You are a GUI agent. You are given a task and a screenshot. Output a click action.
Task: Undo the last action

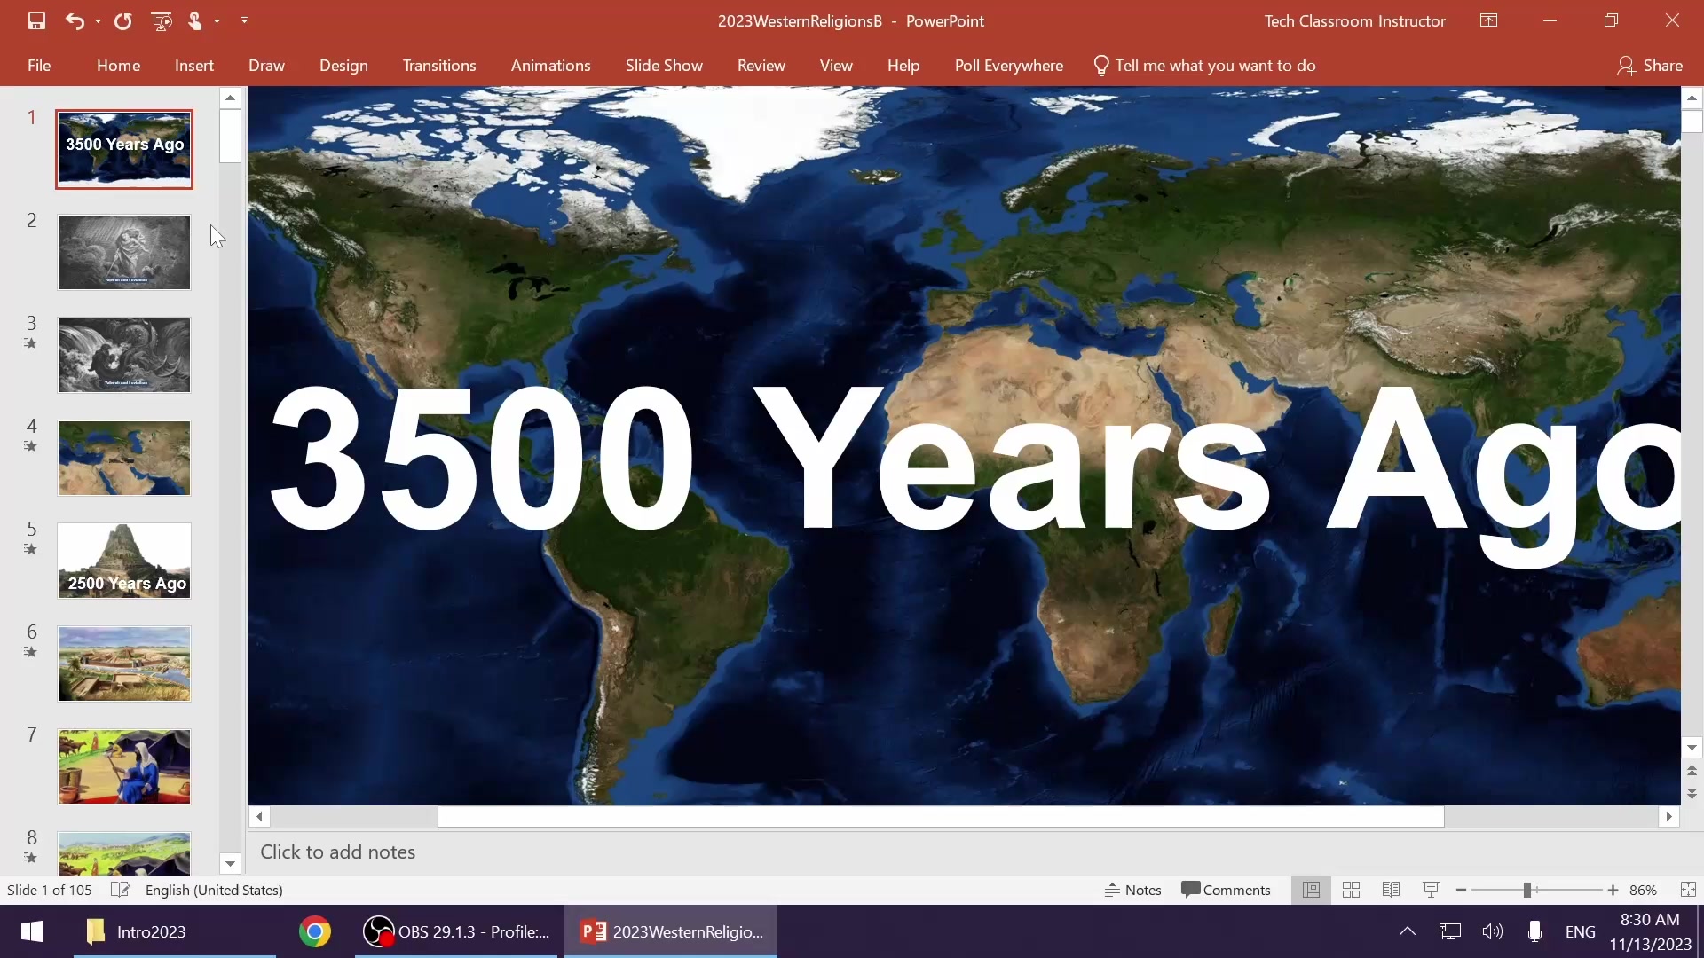[75, 21]
